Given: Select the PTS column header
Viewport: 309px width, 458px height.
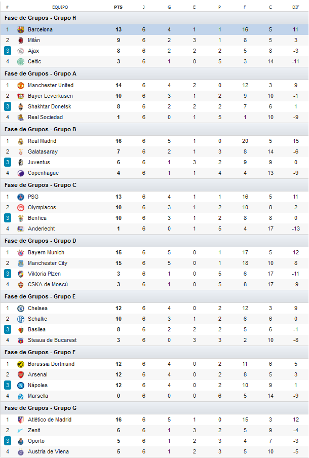Looking at the screenshot, I should [x=119, y=7].
